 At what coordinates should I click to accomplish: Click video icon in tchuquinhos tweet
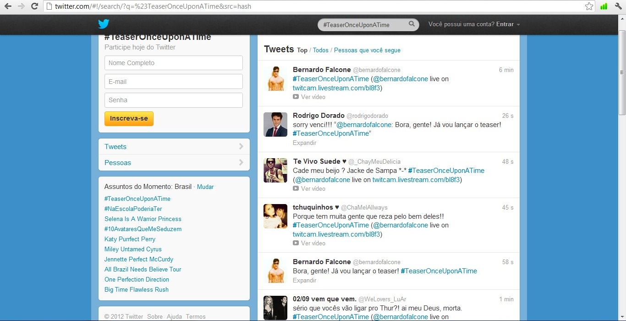296,243
